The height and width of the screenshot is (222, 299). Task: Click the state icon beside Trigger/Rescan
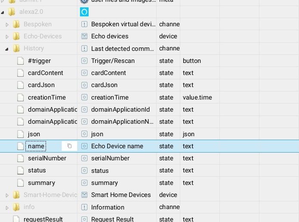pos(84,61)
